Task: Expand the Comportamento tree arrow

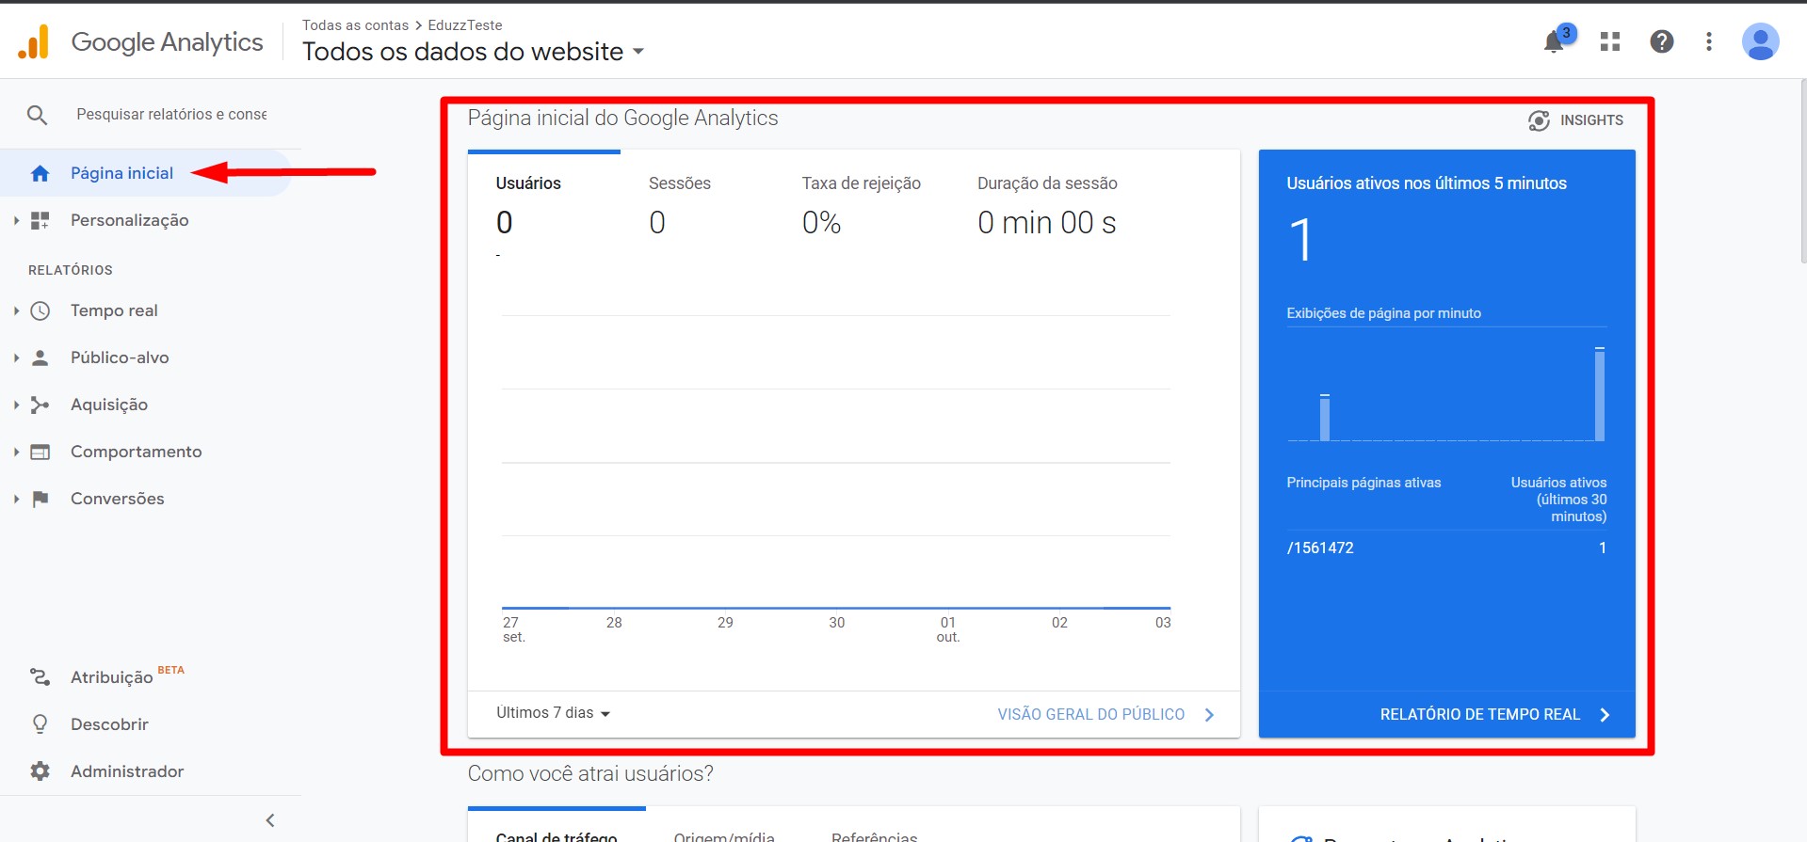Action: 16,452
